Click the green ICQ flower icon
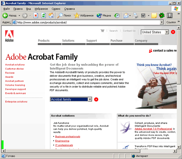 pyautogui.click(x=162, y=15)
